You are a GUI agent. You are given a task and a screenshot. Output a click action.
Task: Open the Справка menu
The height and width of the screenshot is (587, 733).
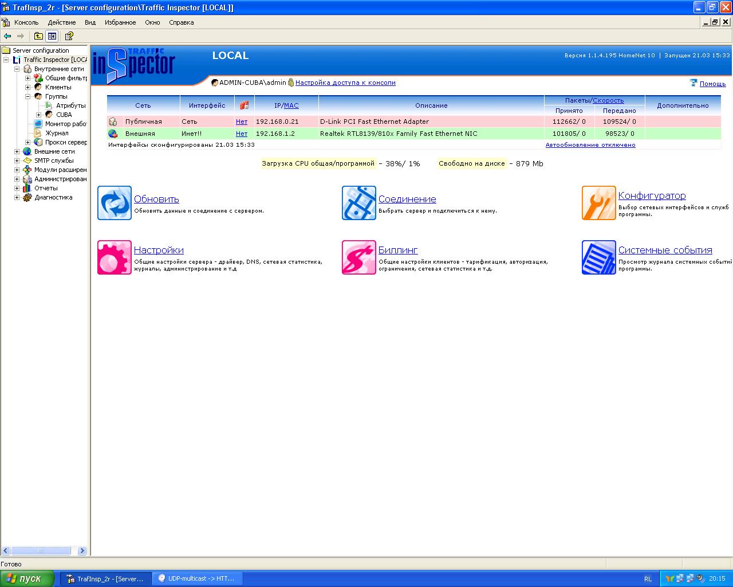[x=182, y=22]
